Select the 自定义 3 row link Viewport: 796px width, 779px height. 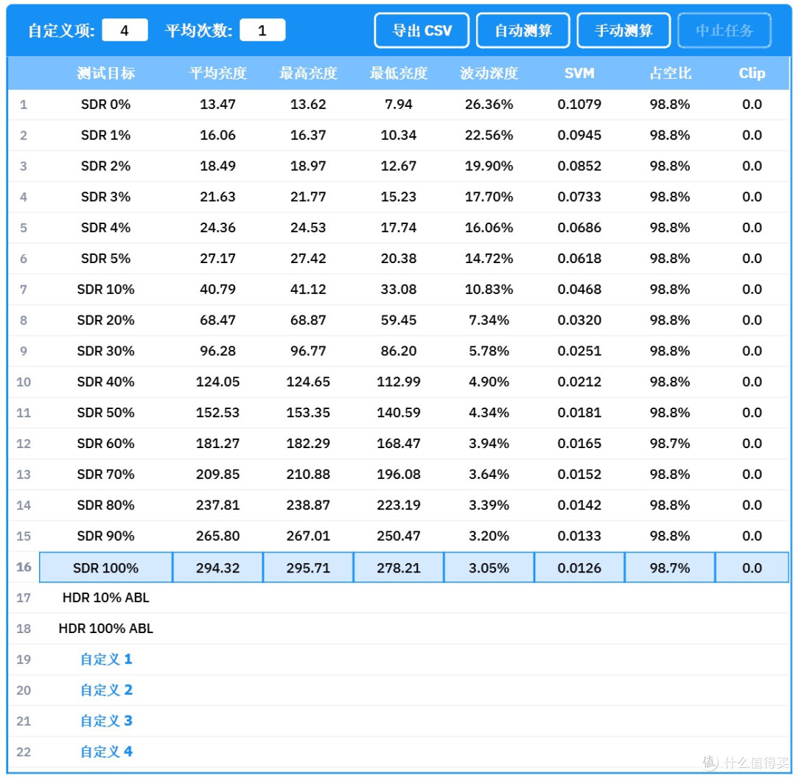click(106, 721)
